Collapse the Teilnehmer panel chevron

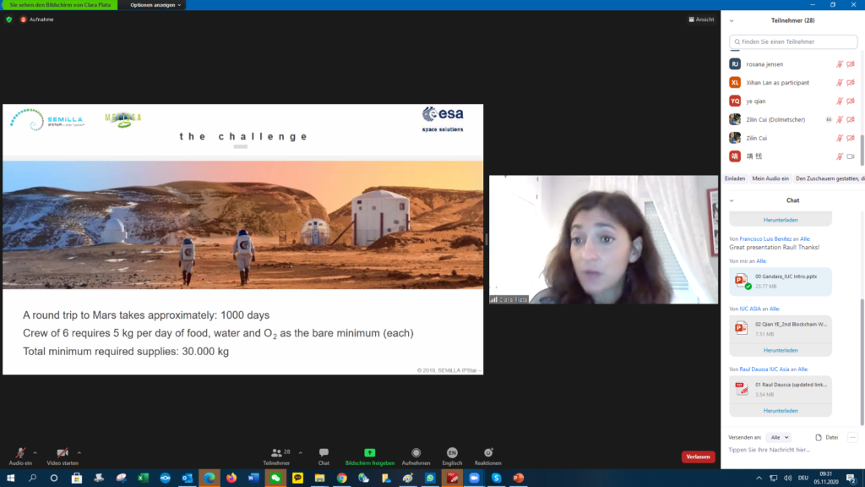(732, 20)
